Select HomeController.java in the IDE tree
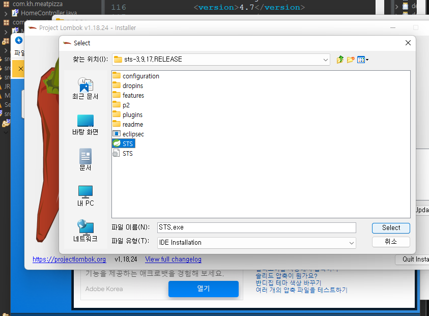The image size is (429, 316). tap(49, 13)
